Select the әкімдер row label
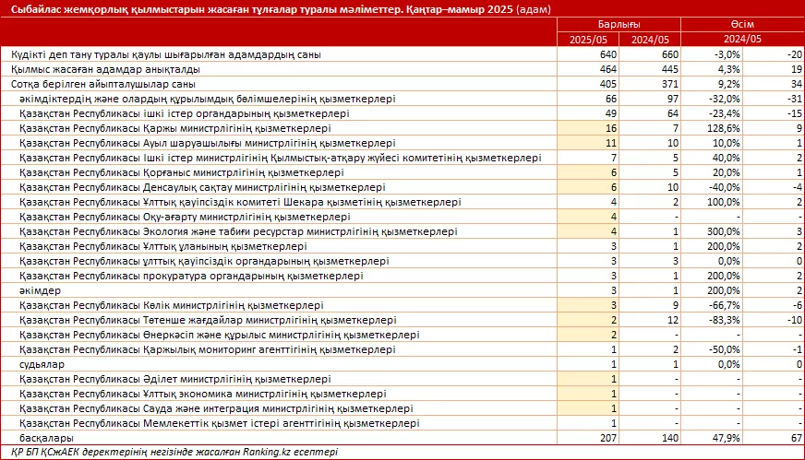 [38, 290]
